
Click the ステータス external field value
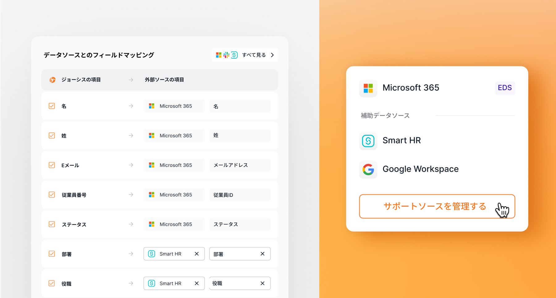click(x=240, y=224)
